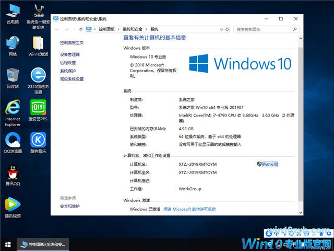Expand chevron after 系统和安全 breadcrumb

pos(146,29)
